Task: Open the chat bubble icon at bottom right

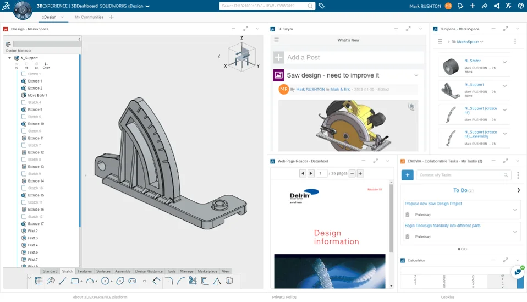Action: 518,271
